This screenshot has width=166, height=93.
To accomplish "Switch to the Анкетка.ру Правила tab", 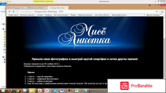I will [x=37, y=8].
